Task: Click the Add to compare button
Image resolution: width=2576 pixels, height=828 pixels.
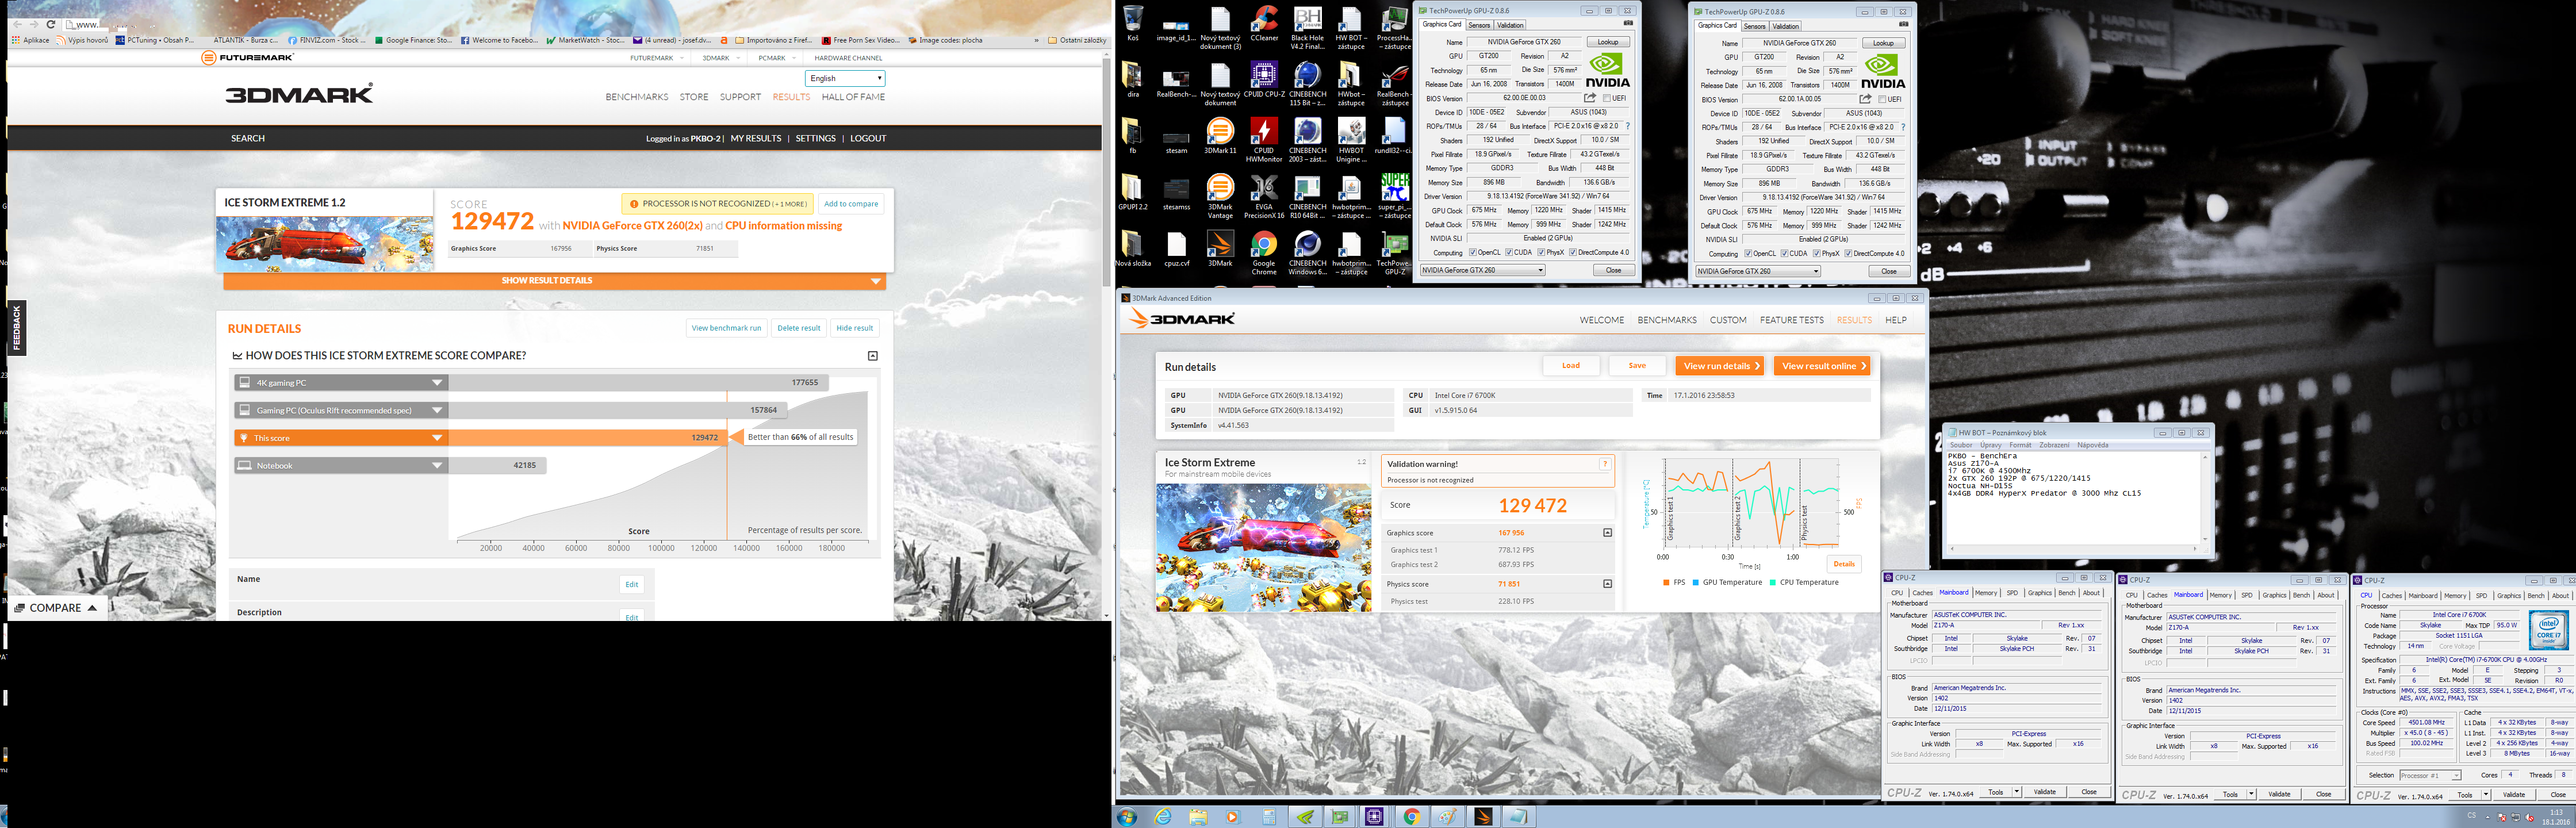Action: pos(851,204)
